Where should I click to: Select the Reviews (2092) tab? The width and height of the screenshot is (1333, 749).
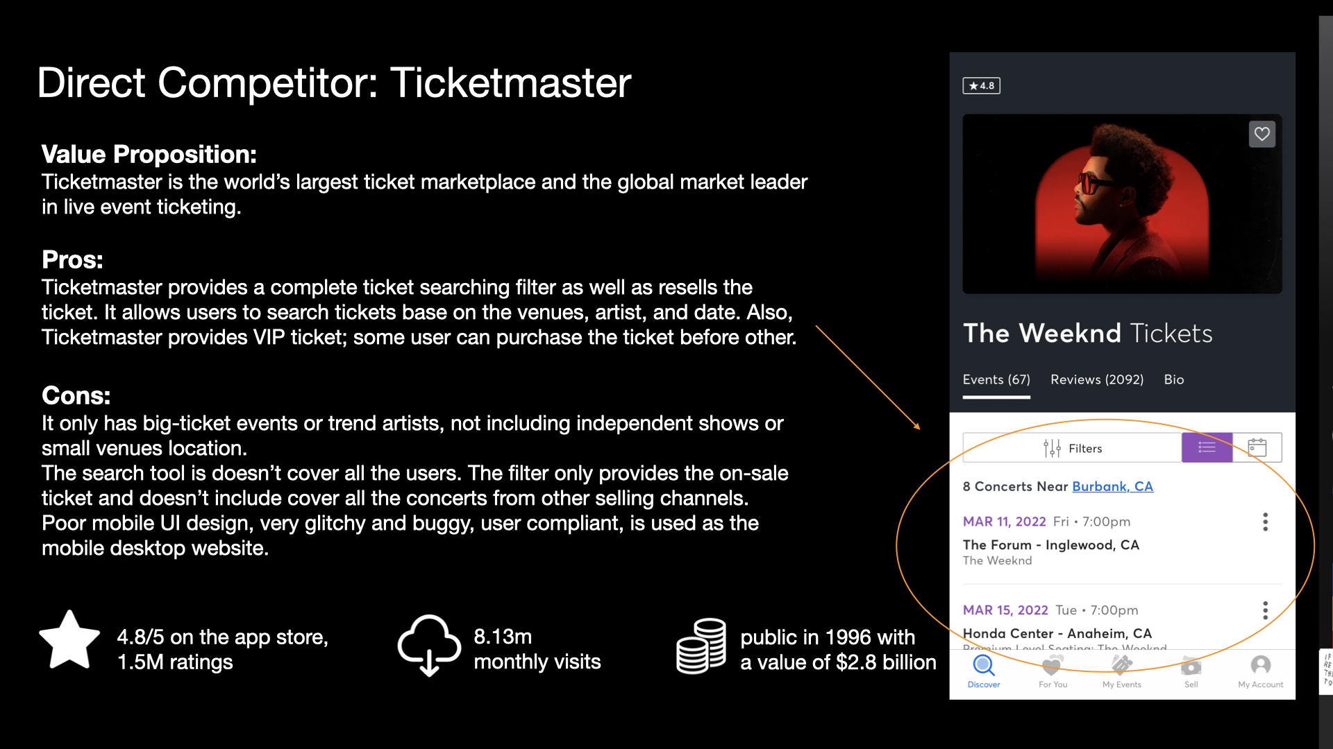1096,379
